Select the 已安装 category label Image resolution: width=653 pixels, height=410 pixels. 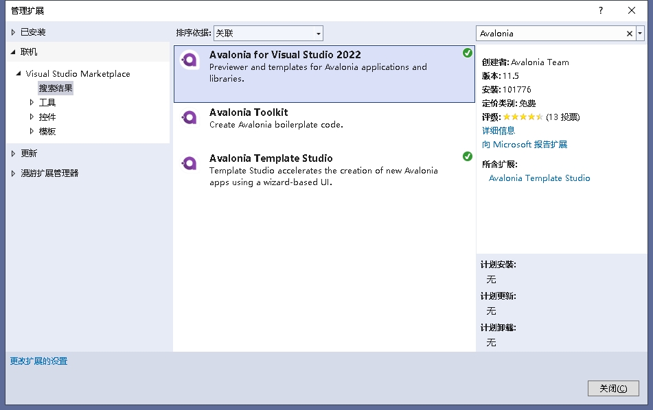click(33, 32)
